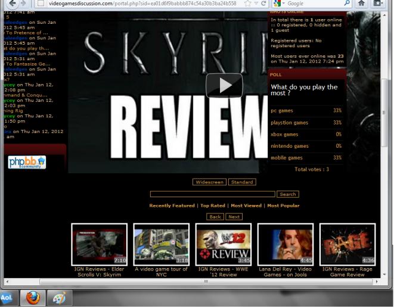Click the vertical scrollbar up arrow
The width and height of the screenshot is (394, 308).
point(384,15)
